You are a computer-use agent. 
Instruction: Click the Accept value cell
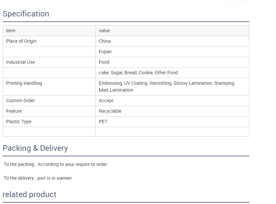click(x=106, y=101)
